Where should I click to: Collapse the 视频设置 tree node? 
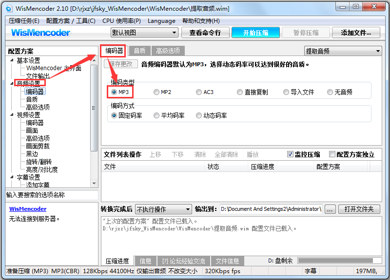coord(12,115)
